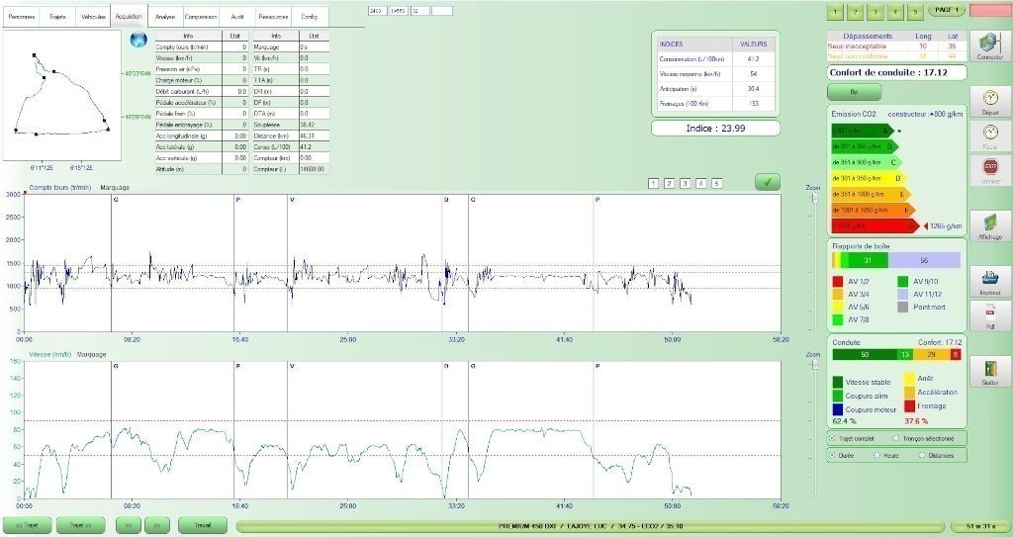Click the Pause clock icon

tap(989, 131)
